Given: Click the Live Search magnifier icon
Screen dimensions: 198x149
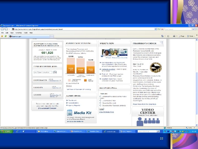Looking at the screenshot, I should [194, 29].
